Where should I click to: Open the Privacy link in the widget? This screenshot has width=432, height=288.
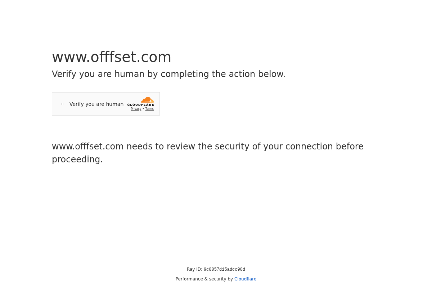click(x=136, y=109)
